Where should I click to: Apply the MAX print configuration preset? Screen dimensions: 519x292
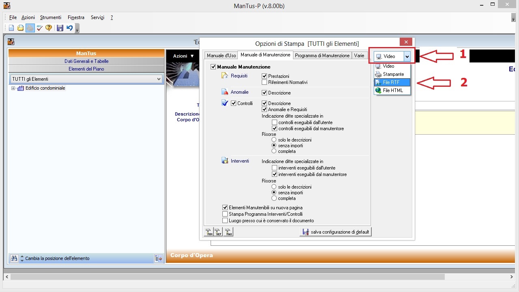click(229, 232)
